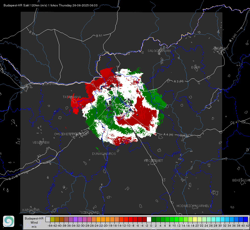
Task: Pick the deep blue 40 to 42 swatch
Action: pyautogui.click(x=246, y=220)
